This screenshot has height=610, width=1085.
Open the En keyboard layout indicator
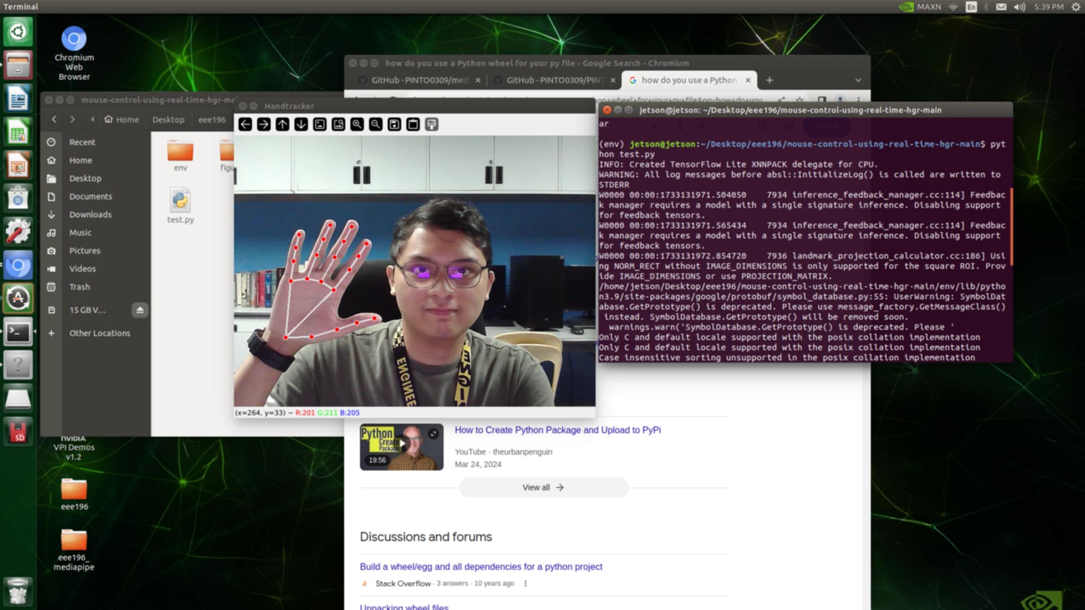click(x=971, y=7)
